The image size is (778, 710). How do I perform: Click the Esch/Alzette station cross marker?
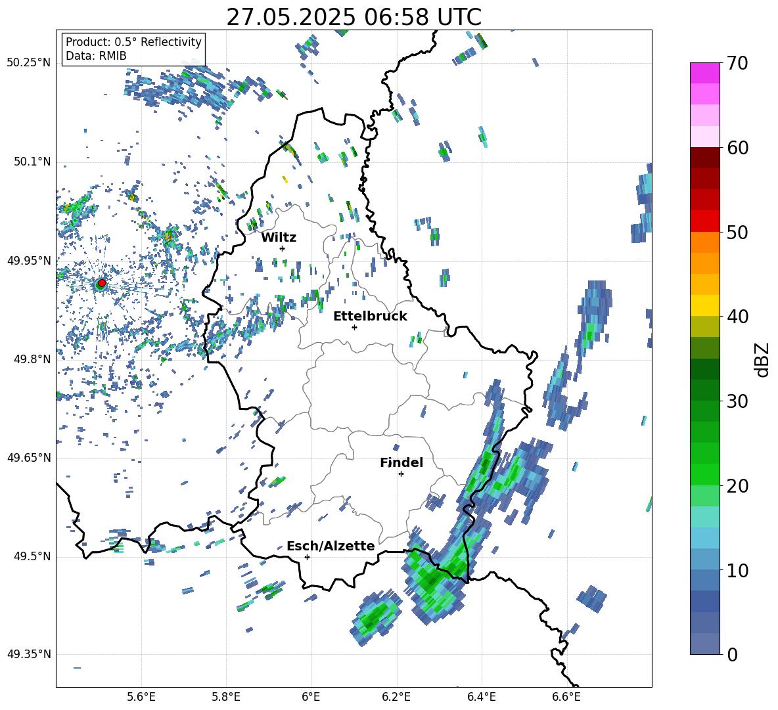(307, 557)
